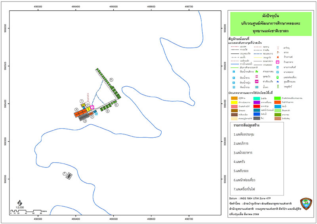Click list entry '7.แพเครื่องปั่นไฟ'
The image size is (317, 224).
coord(244,189)
